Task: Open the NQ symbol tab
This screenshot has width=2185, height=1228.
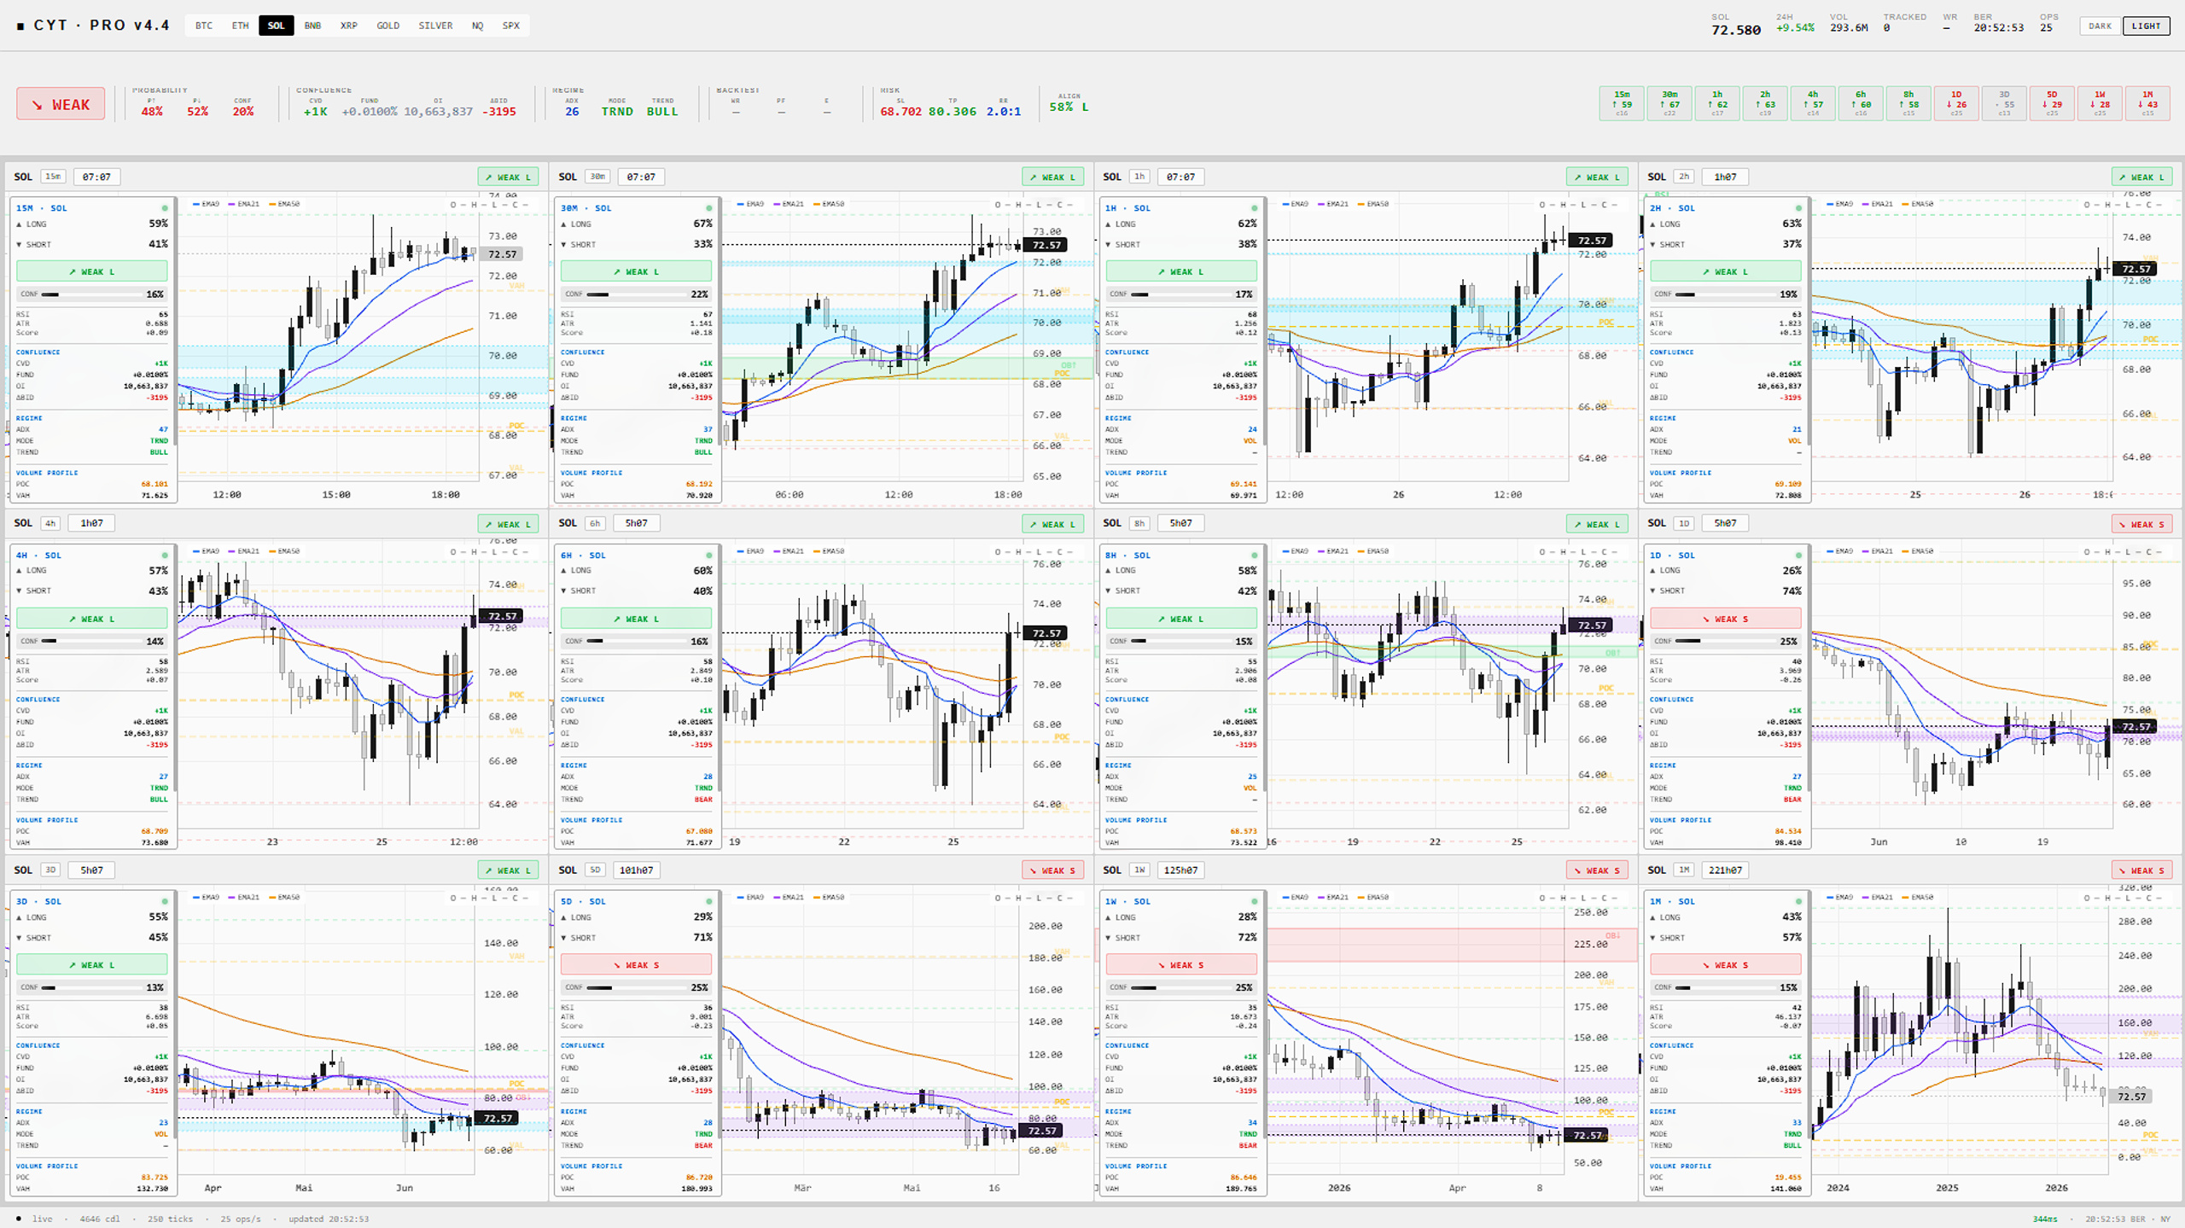Action: [x=477, y=26]
